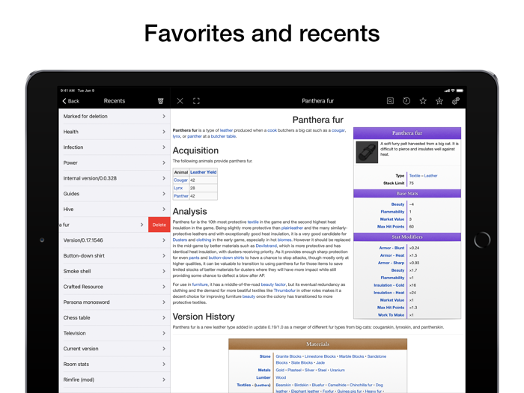Follow the 'butcher table' link
This screenshot has height=393, width=524.
point(223,136)
